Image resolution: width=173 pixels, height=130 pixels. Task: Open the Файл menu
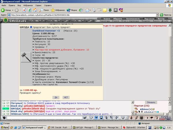coord(4,5)
